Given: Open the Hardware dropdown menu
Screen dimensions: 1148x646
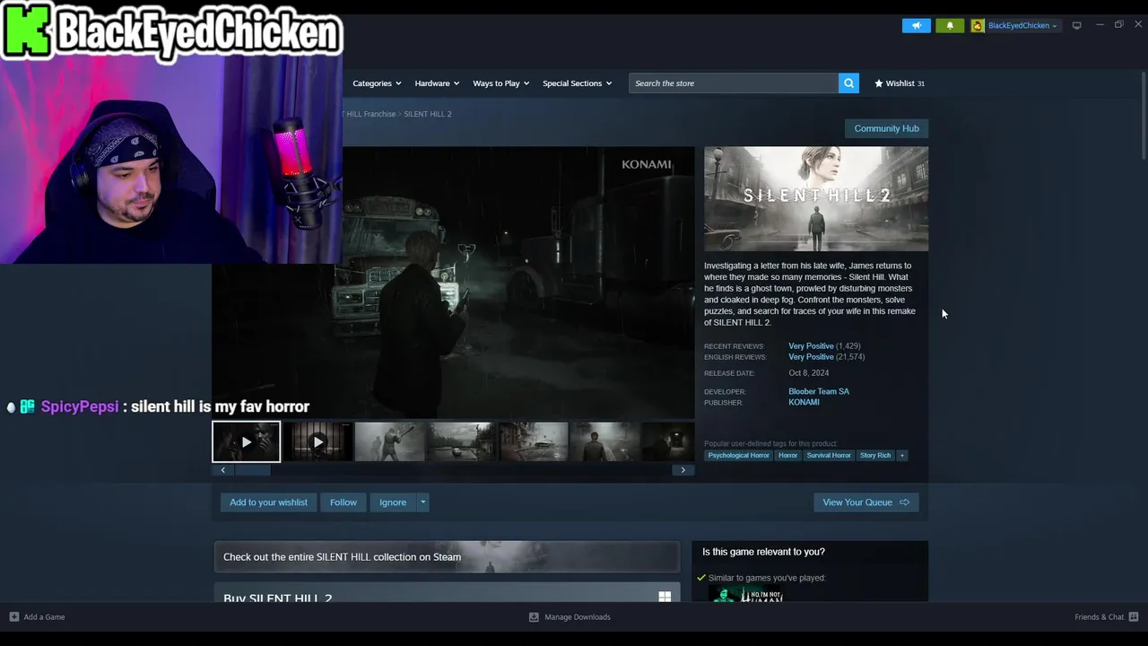Looking at the screenshot, I should pyautogui.click(x=437, y=83).
